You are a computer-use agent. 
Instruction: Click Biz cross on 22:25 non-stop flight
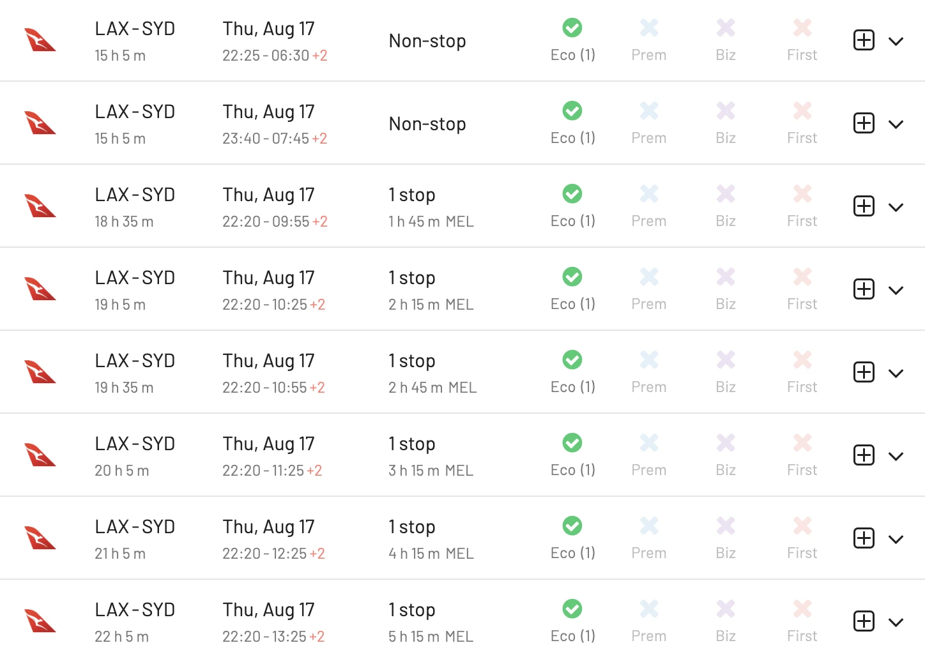coord(726,28)
